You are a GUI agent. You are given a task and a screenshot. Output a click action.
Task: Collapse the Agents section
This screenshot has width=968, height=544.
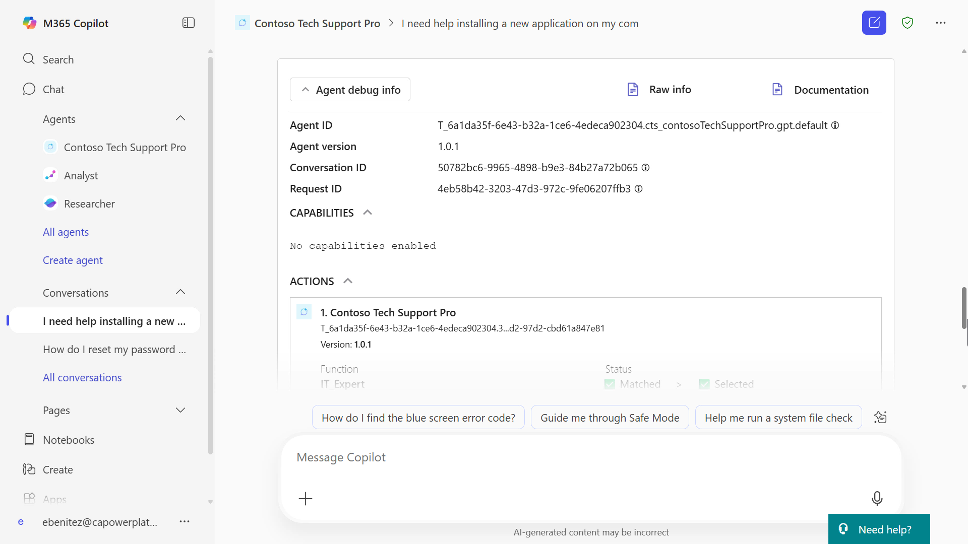(180, 118)
